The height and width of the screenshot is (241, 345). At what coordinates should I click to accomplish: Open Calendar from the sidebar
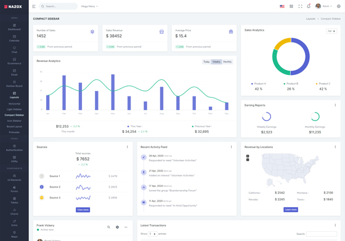coord(14,38)
